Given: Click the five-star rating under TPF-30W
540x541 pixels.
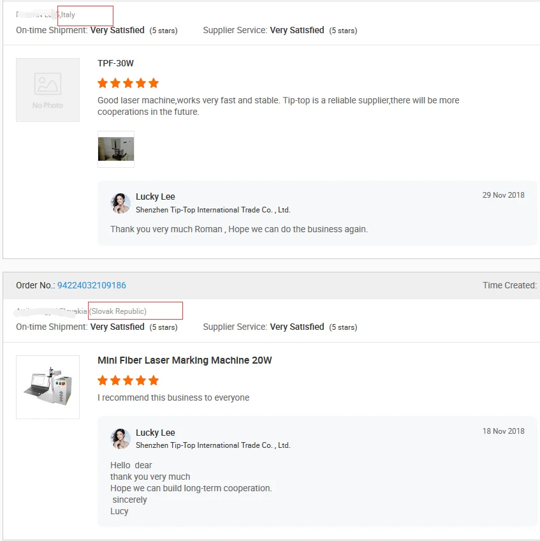Looking at the screenshot, I should 128,83.
